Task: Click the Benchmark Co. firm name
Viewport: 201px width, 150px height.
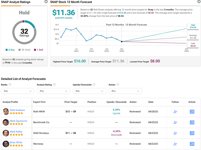Action: coord(41,122)
